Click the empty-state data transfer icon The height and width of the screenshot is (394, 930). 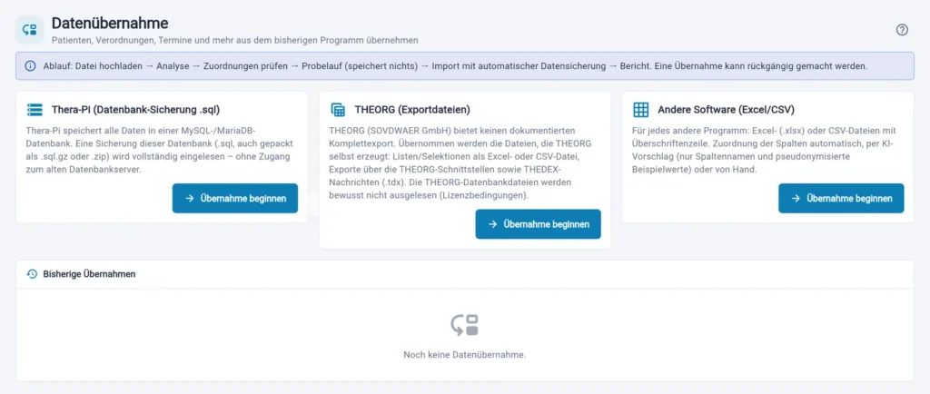(x=464, y=325)
